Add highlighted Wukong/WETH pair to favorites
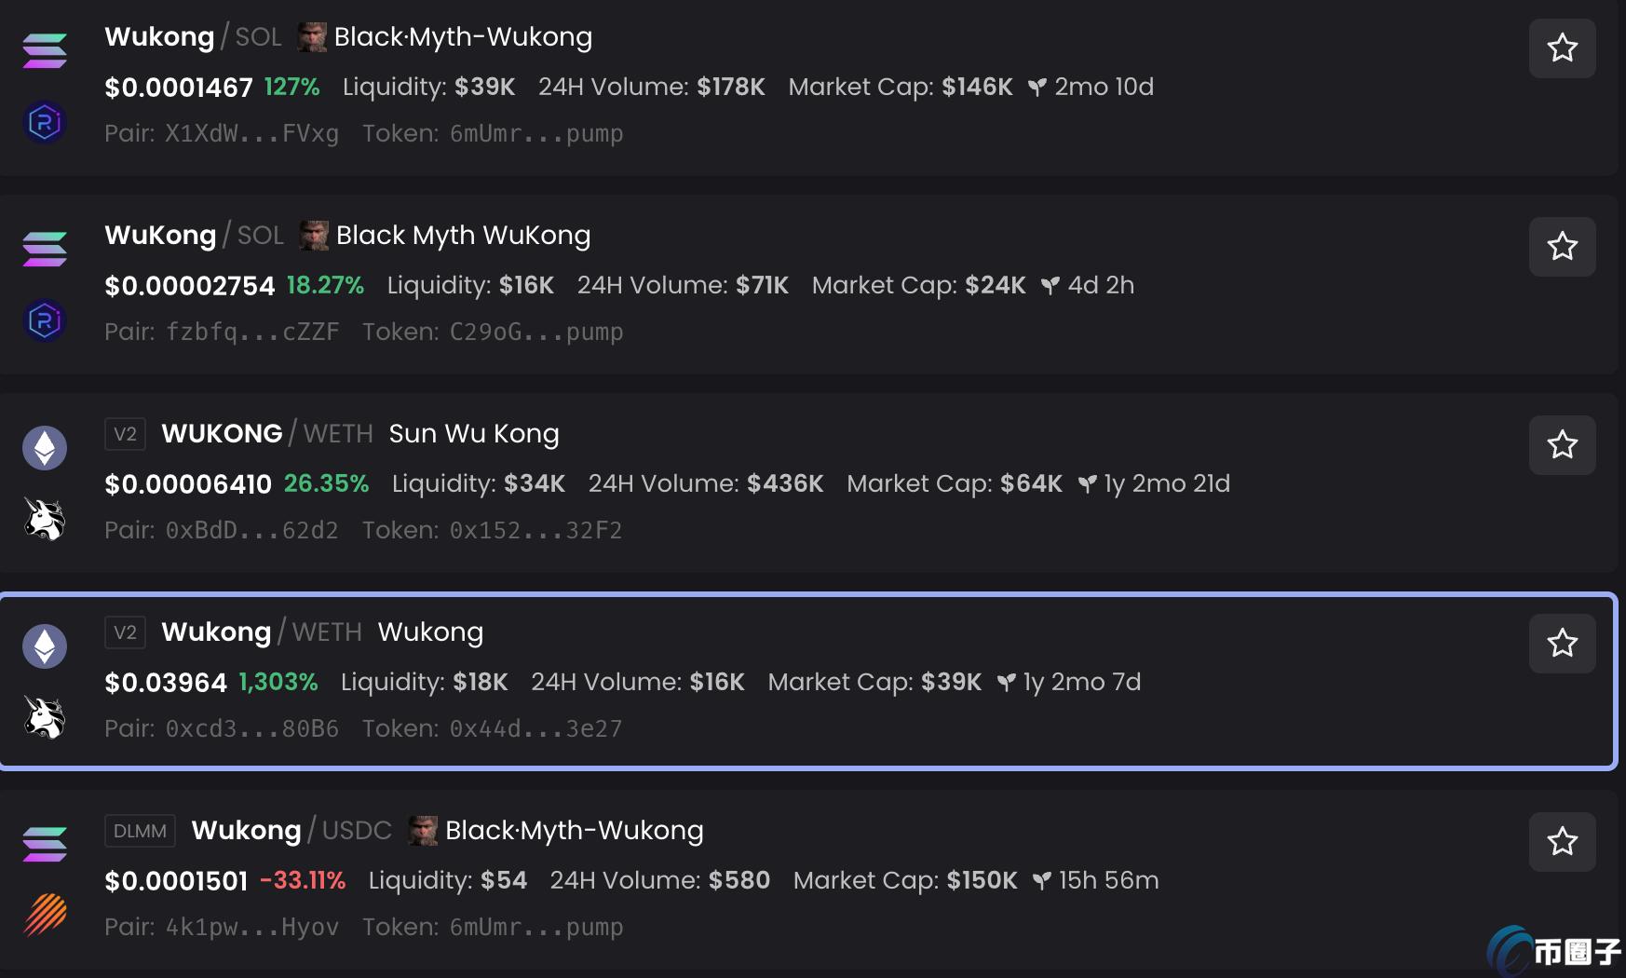This screenshot has width=1626, height=978. click(x=1562, y=643)
